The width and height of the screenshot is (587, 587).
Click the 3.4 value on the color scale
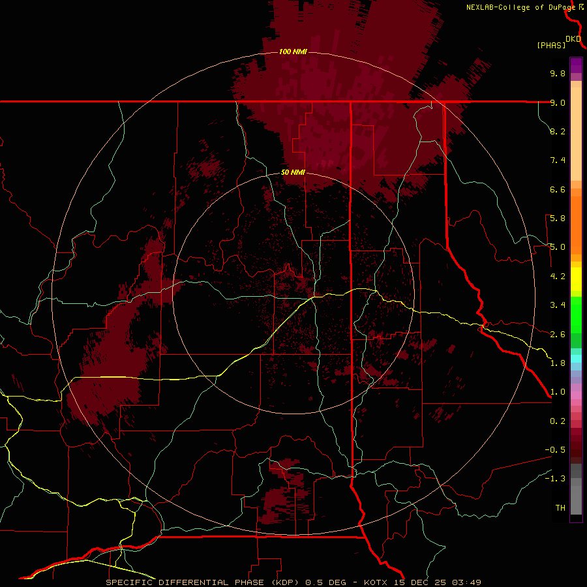click(558, 305)
